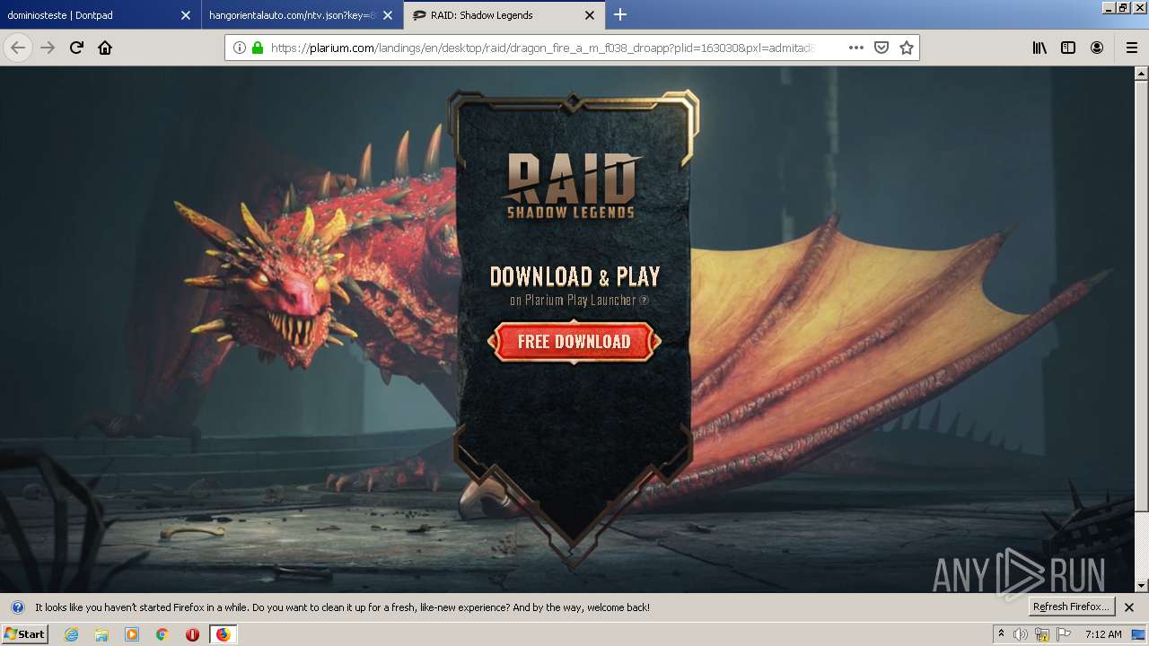1149x646 pixels.
Task: Launch Internet Explorer from the taskbar
Action: 72,634
